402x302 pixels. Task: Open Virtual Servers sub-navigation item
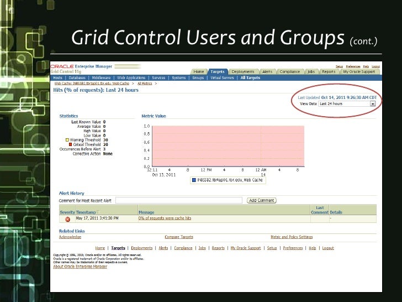click(x=223, y=78)
